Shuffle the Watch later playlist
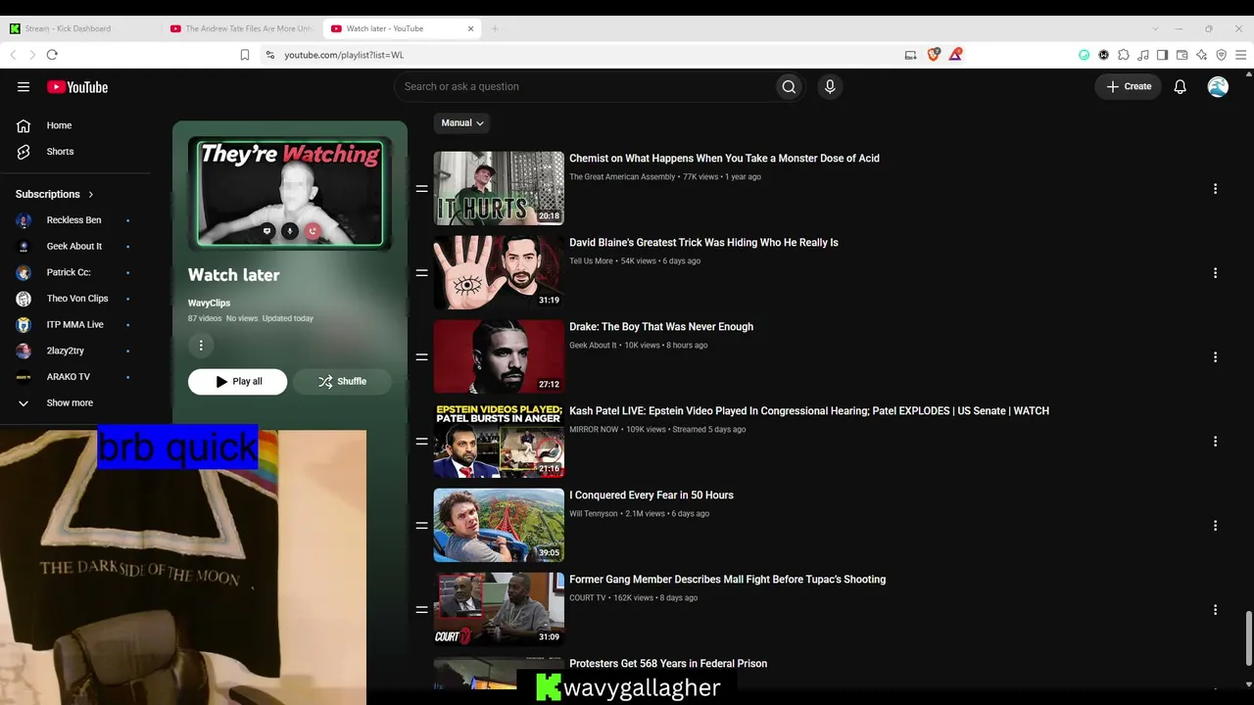The height and width of the screenshot is (705, 1254). 342,382
